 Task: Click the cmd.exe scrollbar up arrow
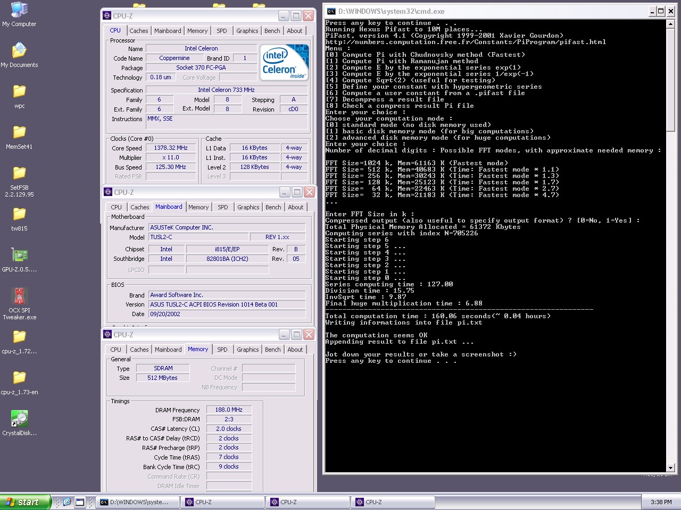(x=671, y=24)
